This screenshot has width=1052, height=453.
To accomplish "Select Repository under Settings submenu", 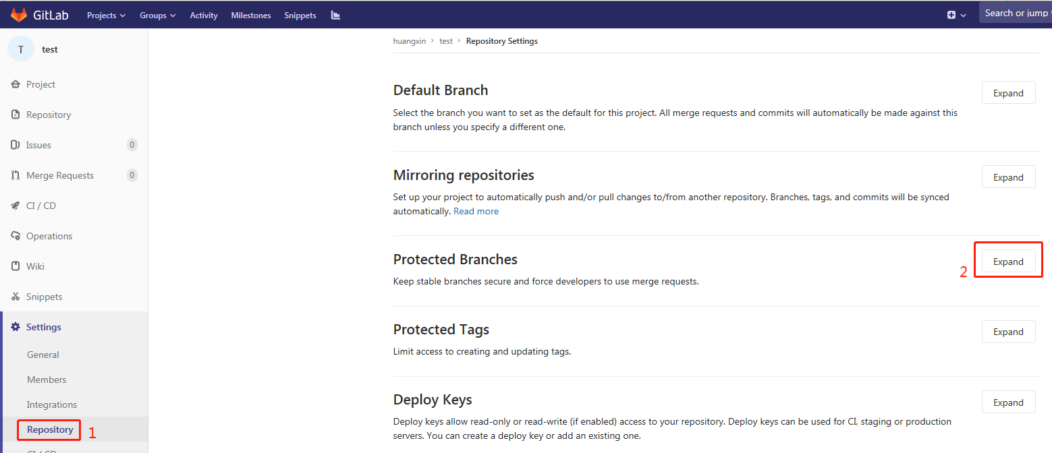I will click(x=50, y=429).
